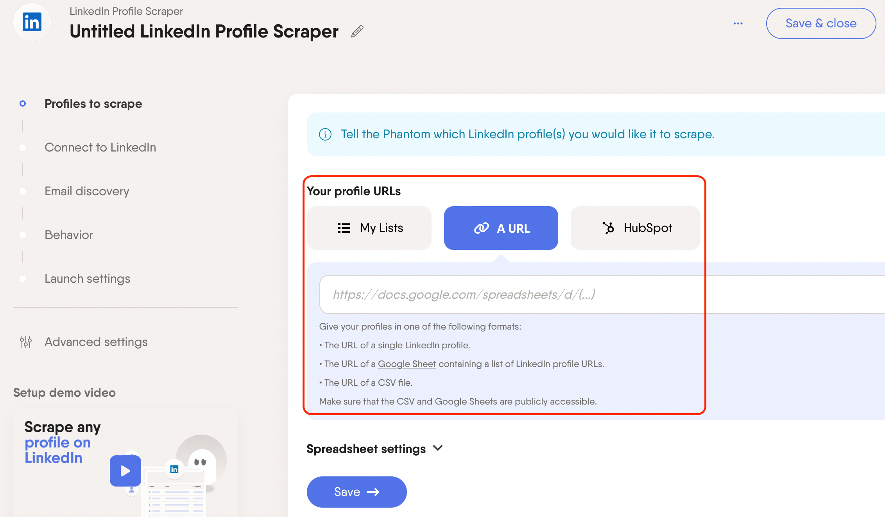The image size is (885, 517).
Task: Switch to the HubSpot tab
Action: 636,228
